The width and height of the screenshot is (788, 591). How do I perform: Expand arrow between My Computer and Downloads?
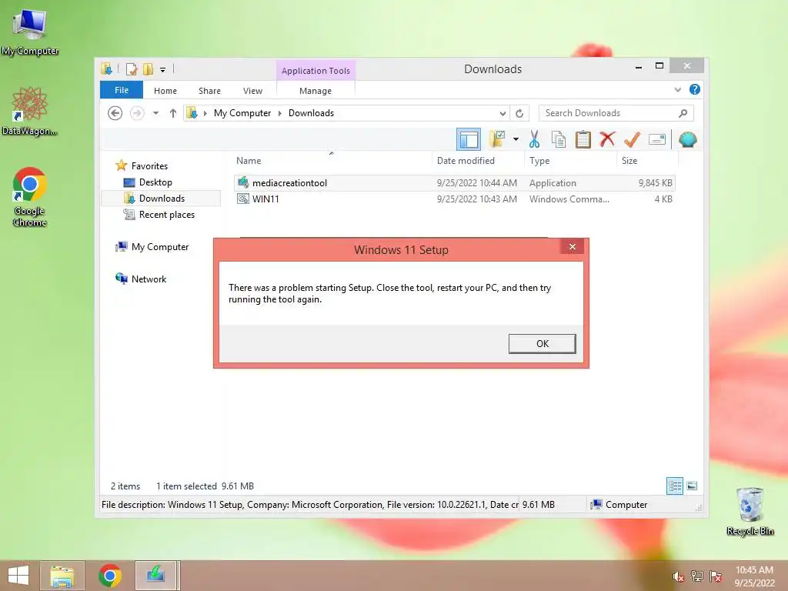tap(280, 113)
